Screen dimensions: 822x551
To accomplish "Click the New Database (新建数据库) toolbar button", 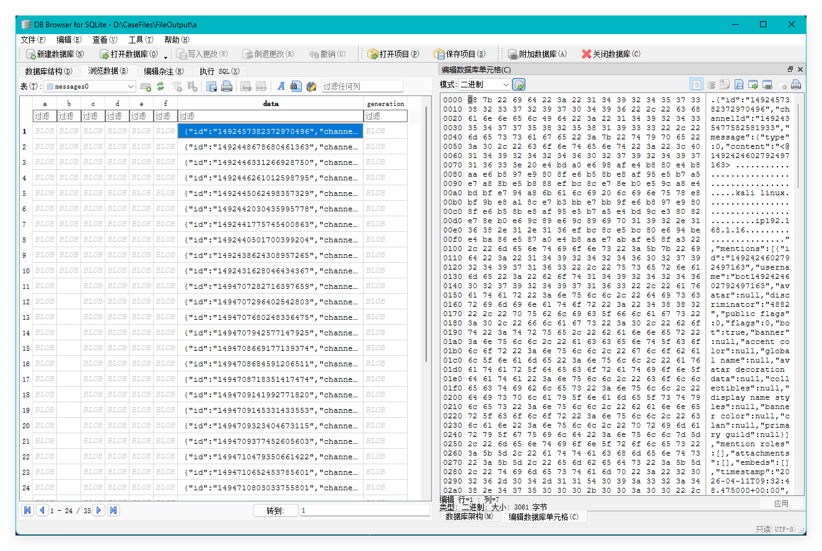I will click(x=55, y=54).
